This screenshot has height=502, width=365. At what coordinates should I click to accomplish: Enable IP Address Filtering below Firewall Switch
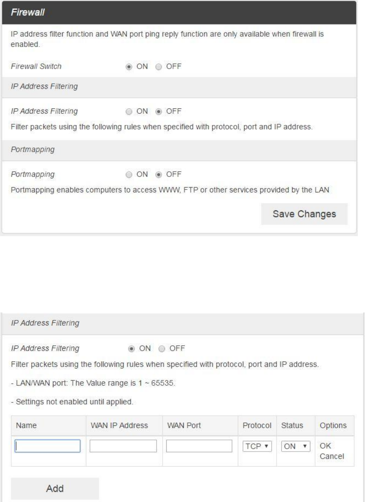pyautogui.click(x=130, y=111)
